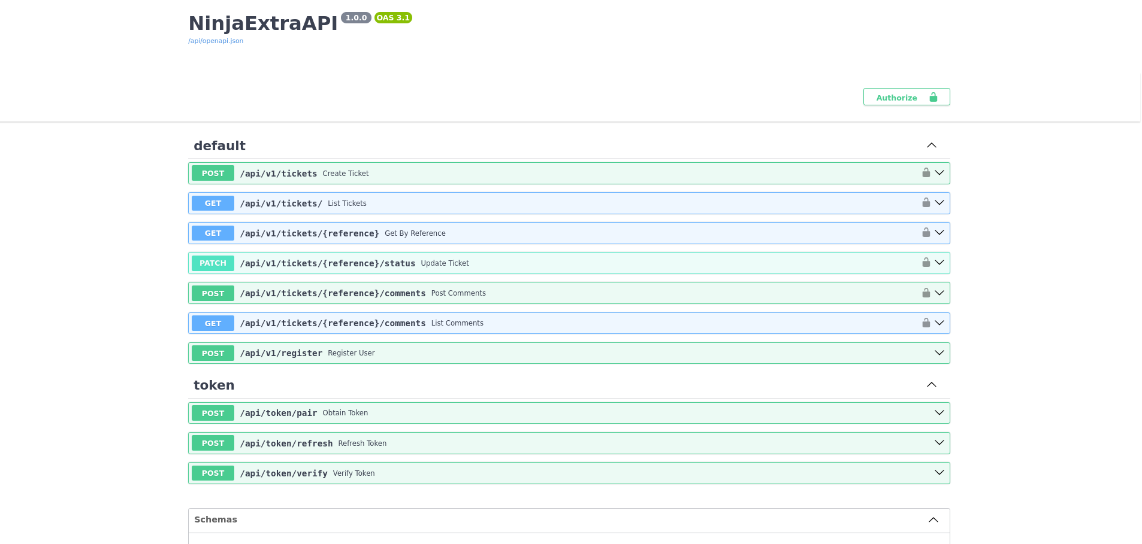Screen dimensions: 1142x544
Task: Click the 1.0.0 version badge
Action: (356, 18)
